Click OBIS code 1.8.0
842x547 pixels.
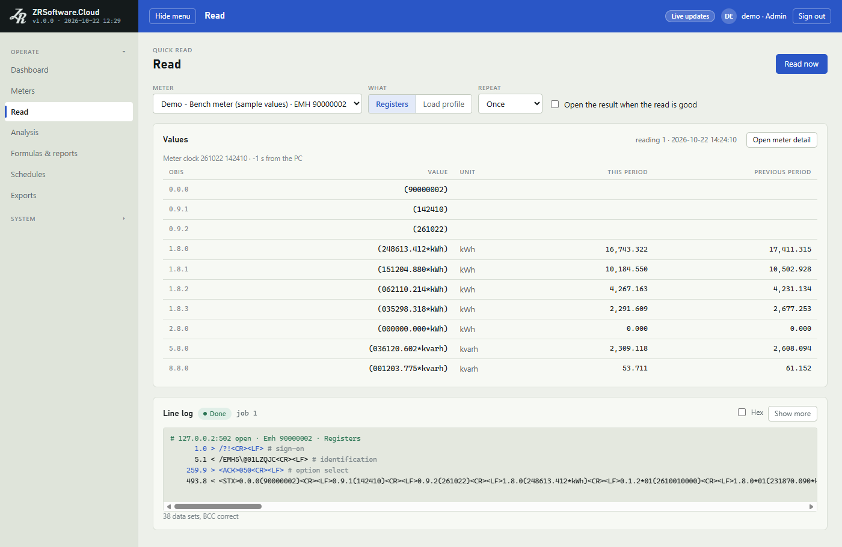pyautogui.click(x=179, y=249)
